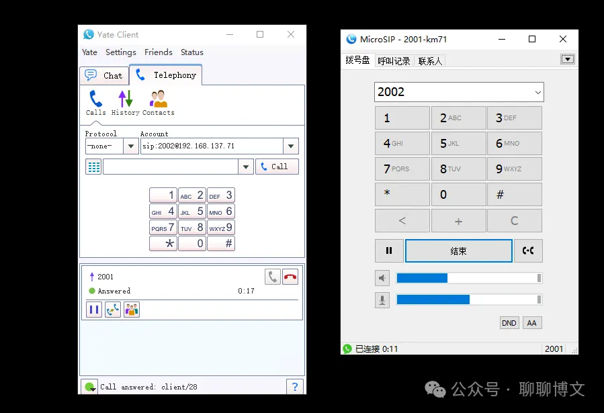Adjust the MicroSIP microphone volume slider

(x=469, y=300)
